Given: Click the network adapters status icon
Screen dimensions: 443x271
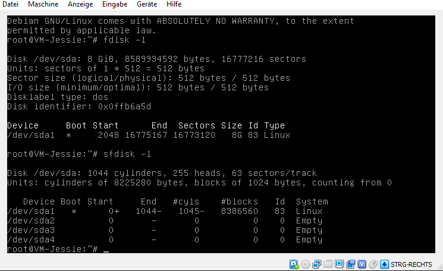Looking at the screenshot, I should [317, 264].
